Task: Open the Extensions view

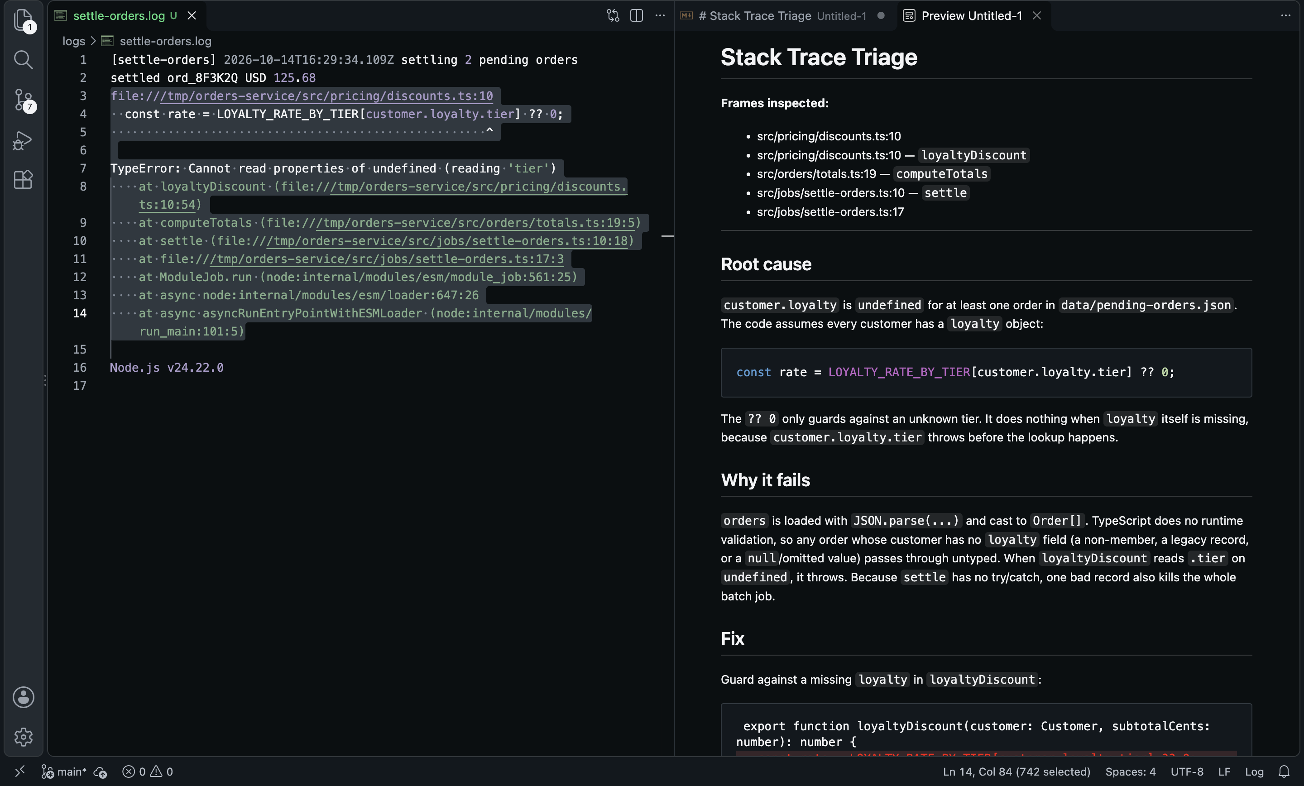Action: pyautogui.click(x=23, y=180)
